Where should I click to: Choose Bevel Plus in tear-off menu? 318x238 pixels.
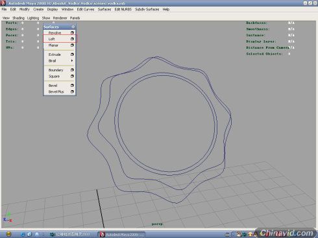coord(56,91)
